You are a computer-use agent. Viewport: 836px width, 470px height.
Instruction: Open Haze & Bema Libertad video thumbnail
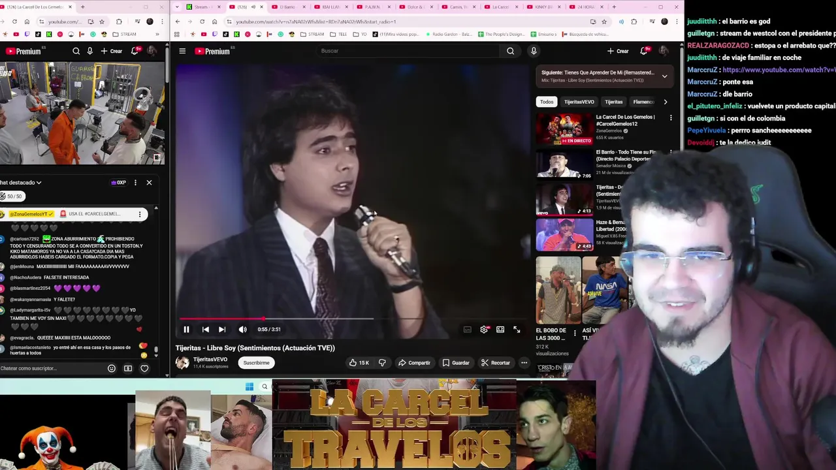click(564, 234)
